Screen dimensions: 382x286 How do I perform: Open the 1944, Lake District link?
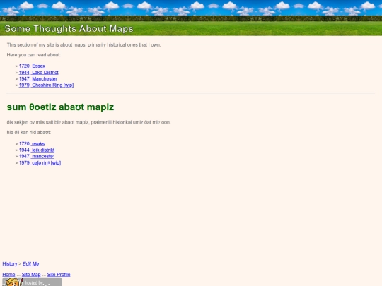coord(38,72)
